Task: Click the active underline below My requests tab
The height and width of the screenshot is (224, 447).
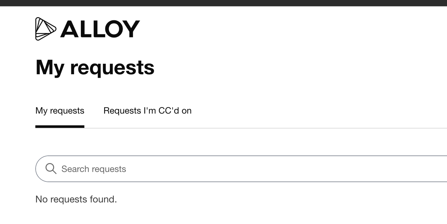Action: [x=60, y=127]
